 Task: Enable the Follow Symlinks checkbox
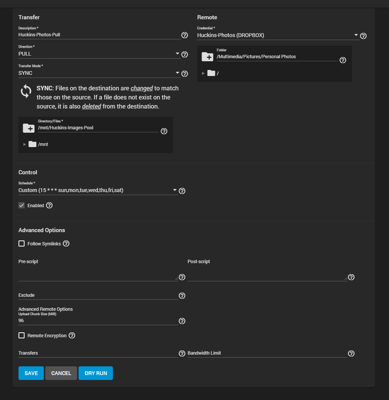tap(22, 243)
